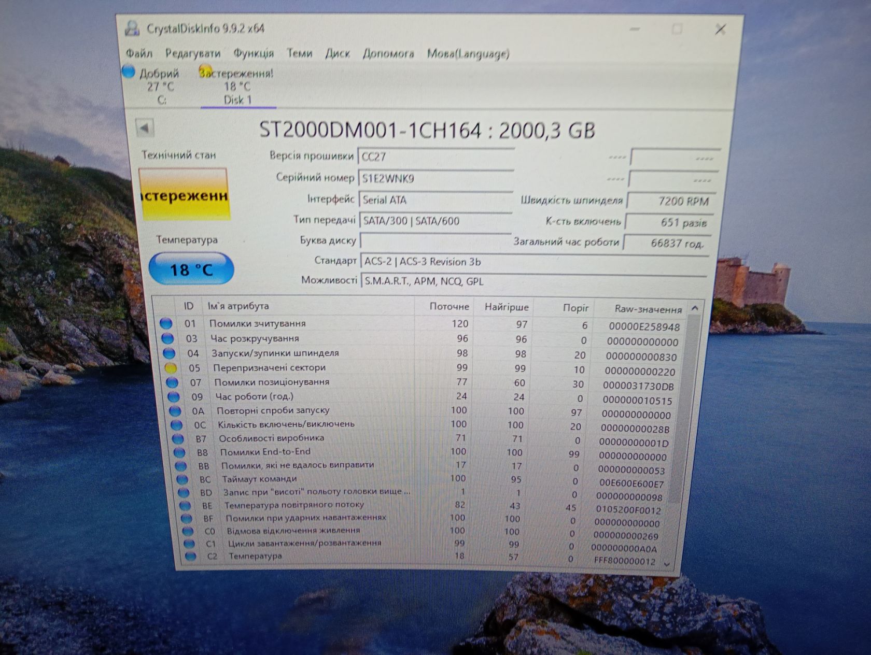This screenshot has width=871, height=655.
Task: Click the yellow Застереження health status button
Action: click(x=184, y=195)
